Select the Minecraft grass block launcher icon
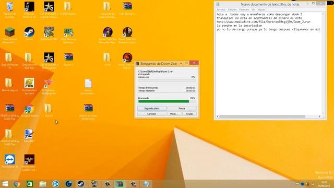334x188 pixels. click(x=9, y=32)
